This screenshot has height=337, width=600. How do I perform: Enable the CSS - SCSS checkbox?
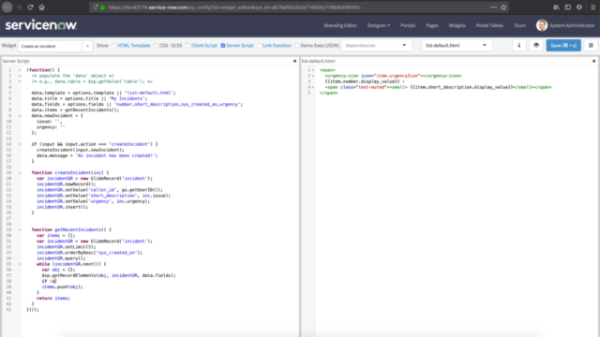[x=157, y=46]
